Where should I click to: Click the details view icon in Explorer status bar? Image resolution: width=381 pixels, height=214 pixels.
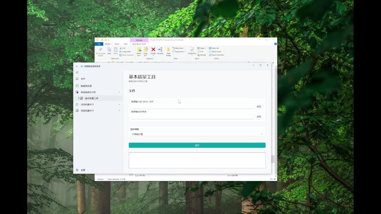(x=271, y=179)
